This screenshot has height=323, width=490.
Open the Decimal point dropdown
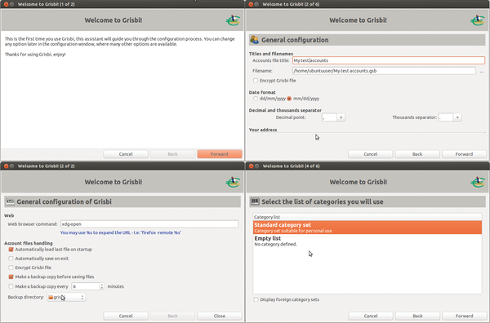(341, 117)
